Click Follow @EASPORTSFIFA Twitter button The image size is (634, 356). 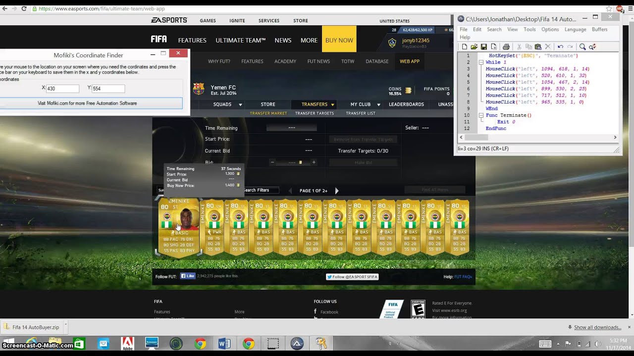click(x=352, y=277)
